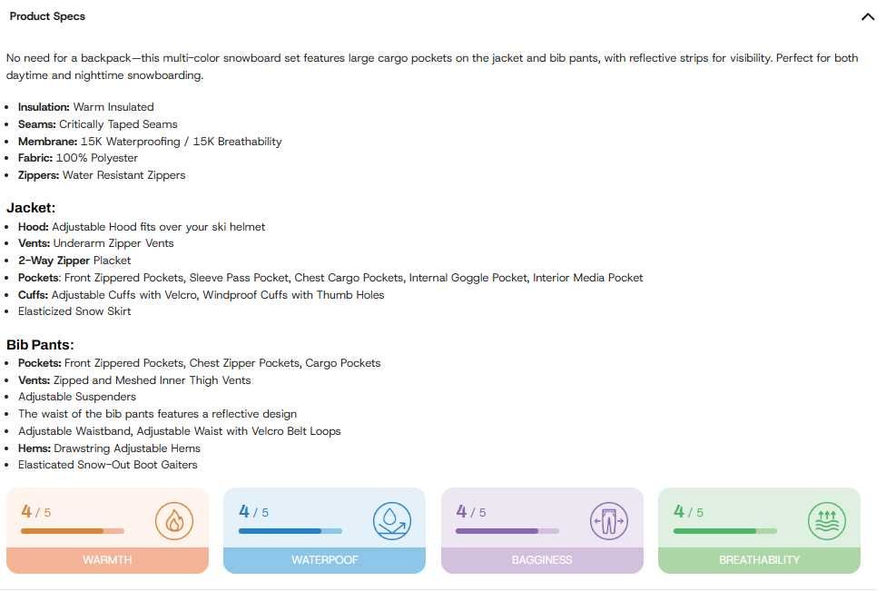
Task: Click the purple bagginess rating bar
Action: [507, 531]
